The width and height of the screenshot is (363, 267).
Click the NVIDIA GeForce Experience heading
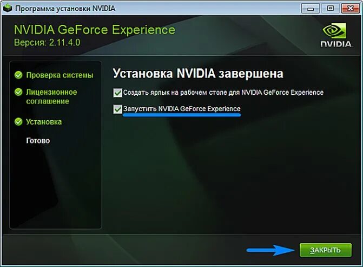[95, 30]
